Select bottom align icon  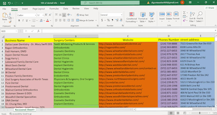click(64, 15)
